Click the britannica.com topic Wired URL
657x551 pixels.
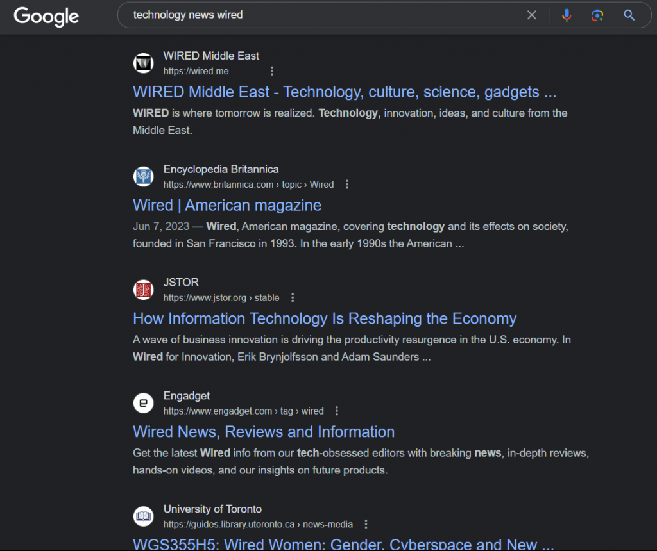coord(248,185)
